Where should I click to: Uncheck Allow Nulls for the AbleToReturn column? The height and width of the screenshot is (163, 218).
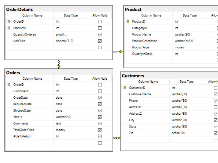(100, 136)
